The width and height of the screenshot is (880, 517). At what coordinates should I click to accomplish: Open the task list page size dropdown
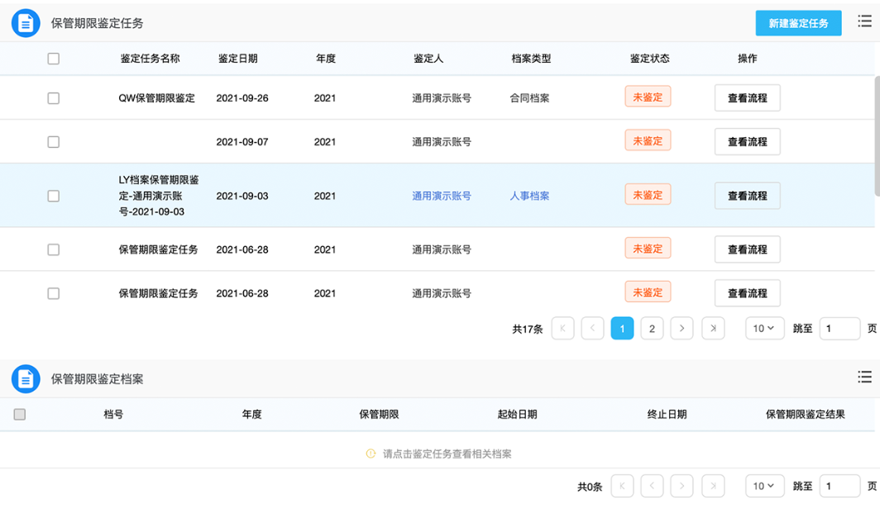pos(763,329)
